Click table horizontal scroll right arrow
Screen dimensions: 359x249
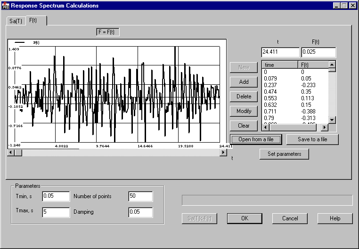325,127
